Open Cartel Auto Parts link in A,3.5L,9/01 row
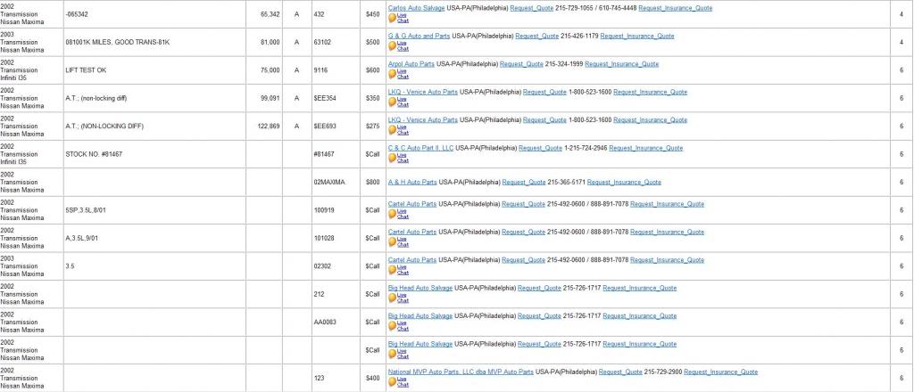The image size is (914, 392). [412, 232]
